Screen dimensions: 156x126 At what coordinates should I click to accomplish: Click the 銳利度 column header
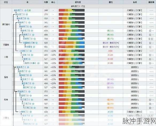tap(78, 2)
